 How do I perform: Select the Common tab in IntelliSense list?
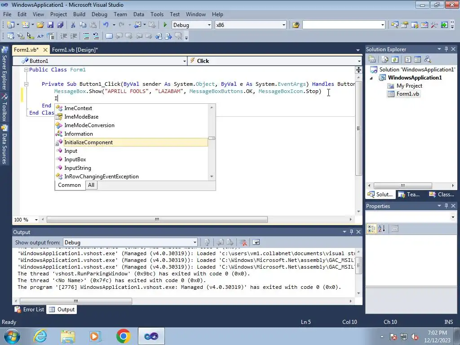tap(69, 185)
